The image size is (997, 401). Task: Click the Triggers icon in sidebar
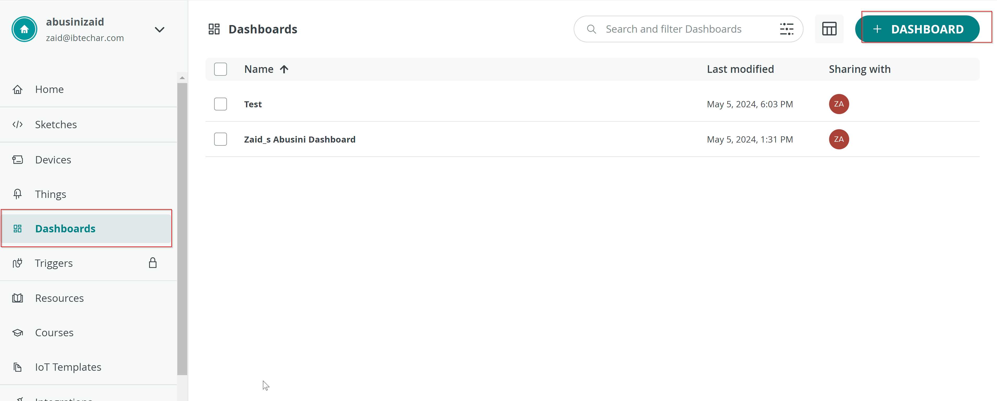(18, 262)
